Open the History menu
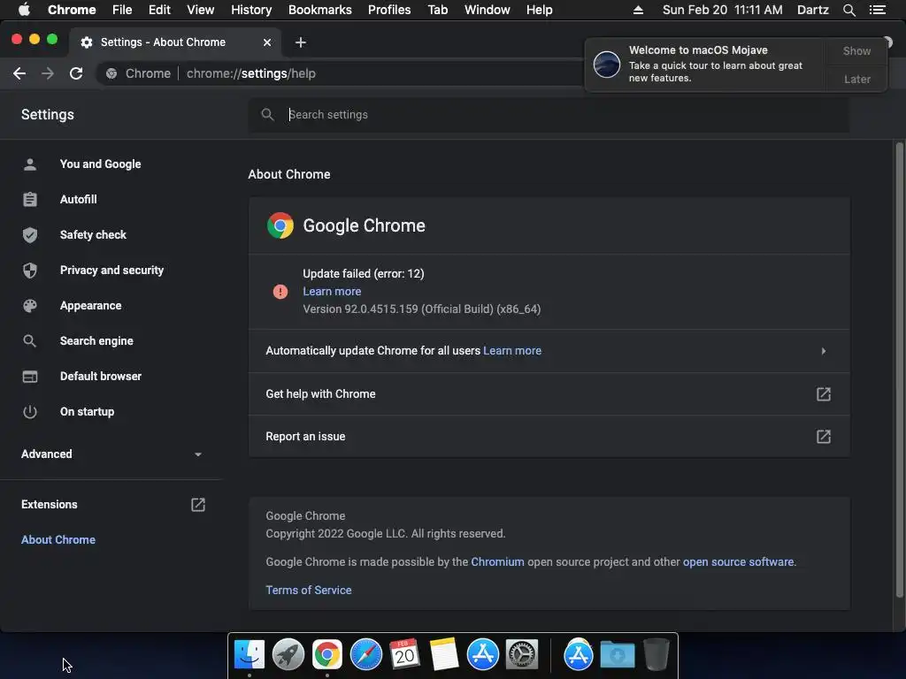 pos(251,10)
